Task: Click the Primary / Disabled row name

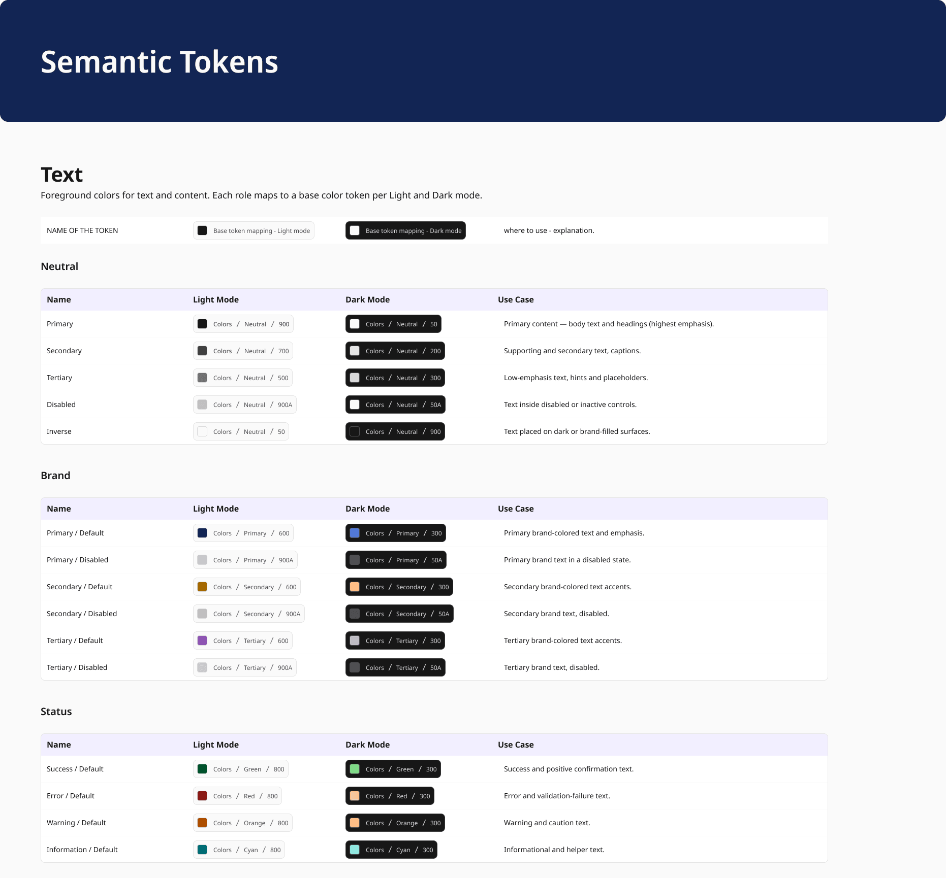Action: point(77,560)
